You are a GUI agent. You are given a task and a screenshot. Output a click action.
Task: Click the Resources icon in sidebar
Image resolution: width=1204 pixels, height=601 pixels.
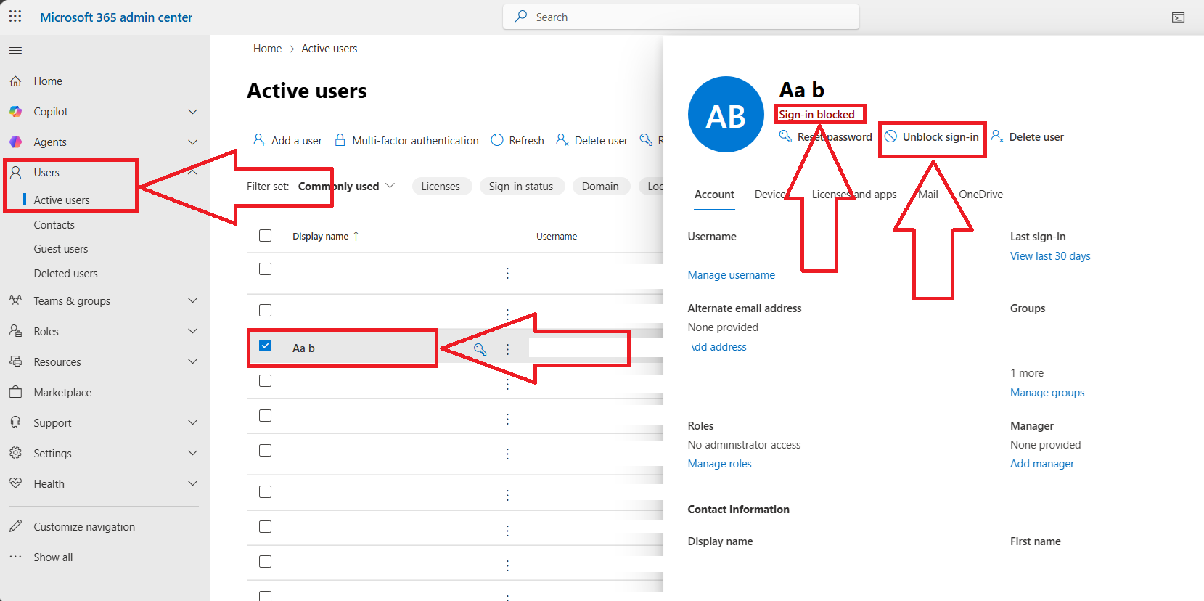[x=15, y=361]
